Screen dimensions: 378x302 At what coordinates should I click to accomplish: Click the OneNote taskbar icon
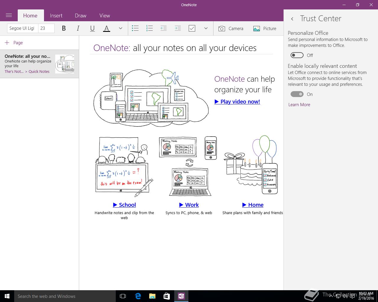click(181, 296)
